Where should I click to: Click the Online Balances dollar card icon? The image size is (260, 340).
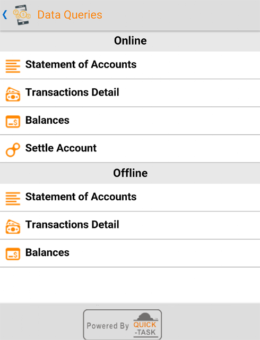(x=13, y=122)
